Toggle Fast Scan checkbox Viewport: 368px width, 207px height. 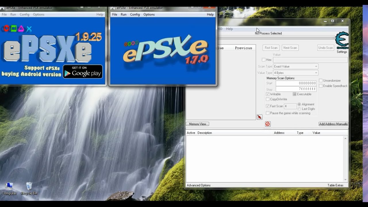[268, 106]
